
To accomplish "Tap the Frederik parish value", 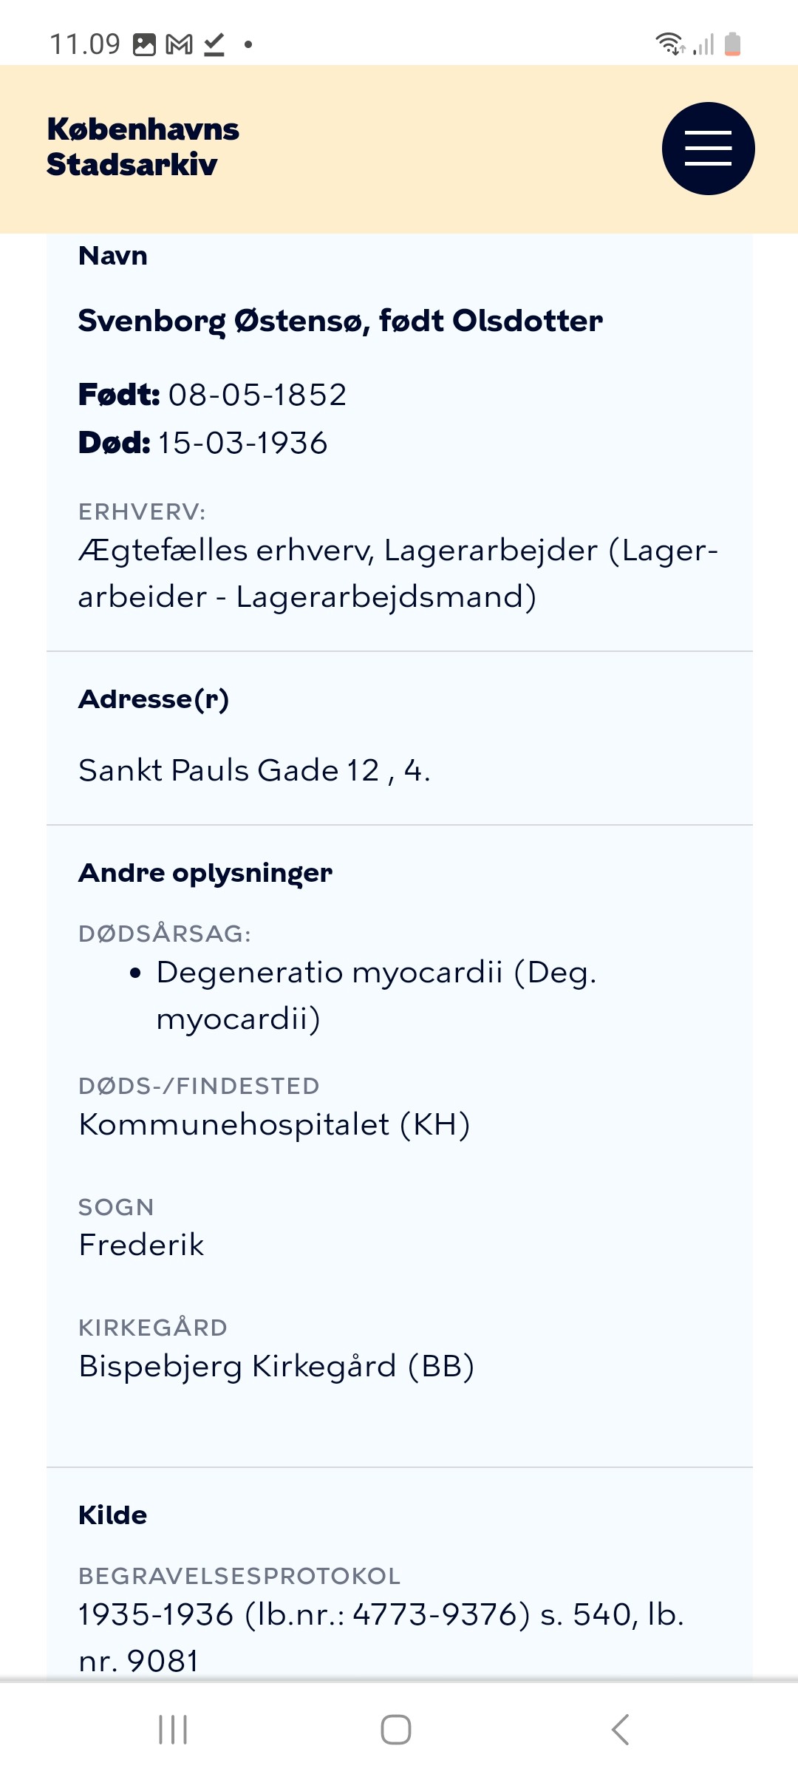I will (141, 1245).
